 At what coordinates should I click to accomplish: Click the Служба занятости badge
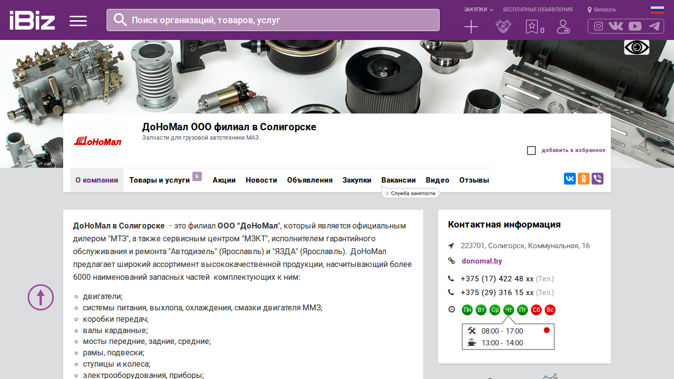[x=411, y=193]
